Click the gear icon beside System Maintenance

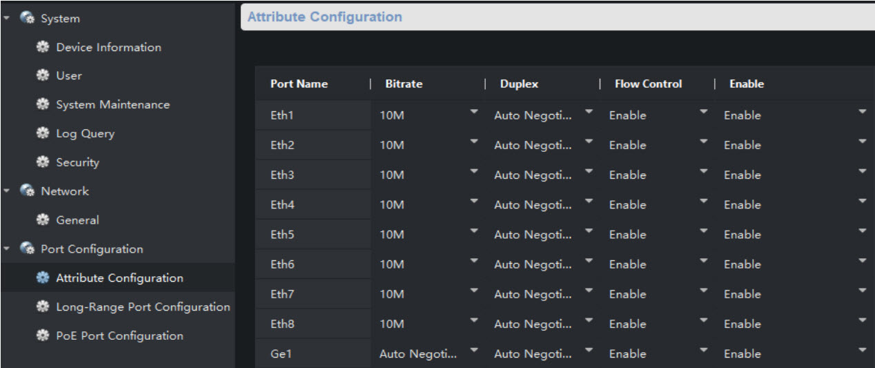click(x=43, y=105)
